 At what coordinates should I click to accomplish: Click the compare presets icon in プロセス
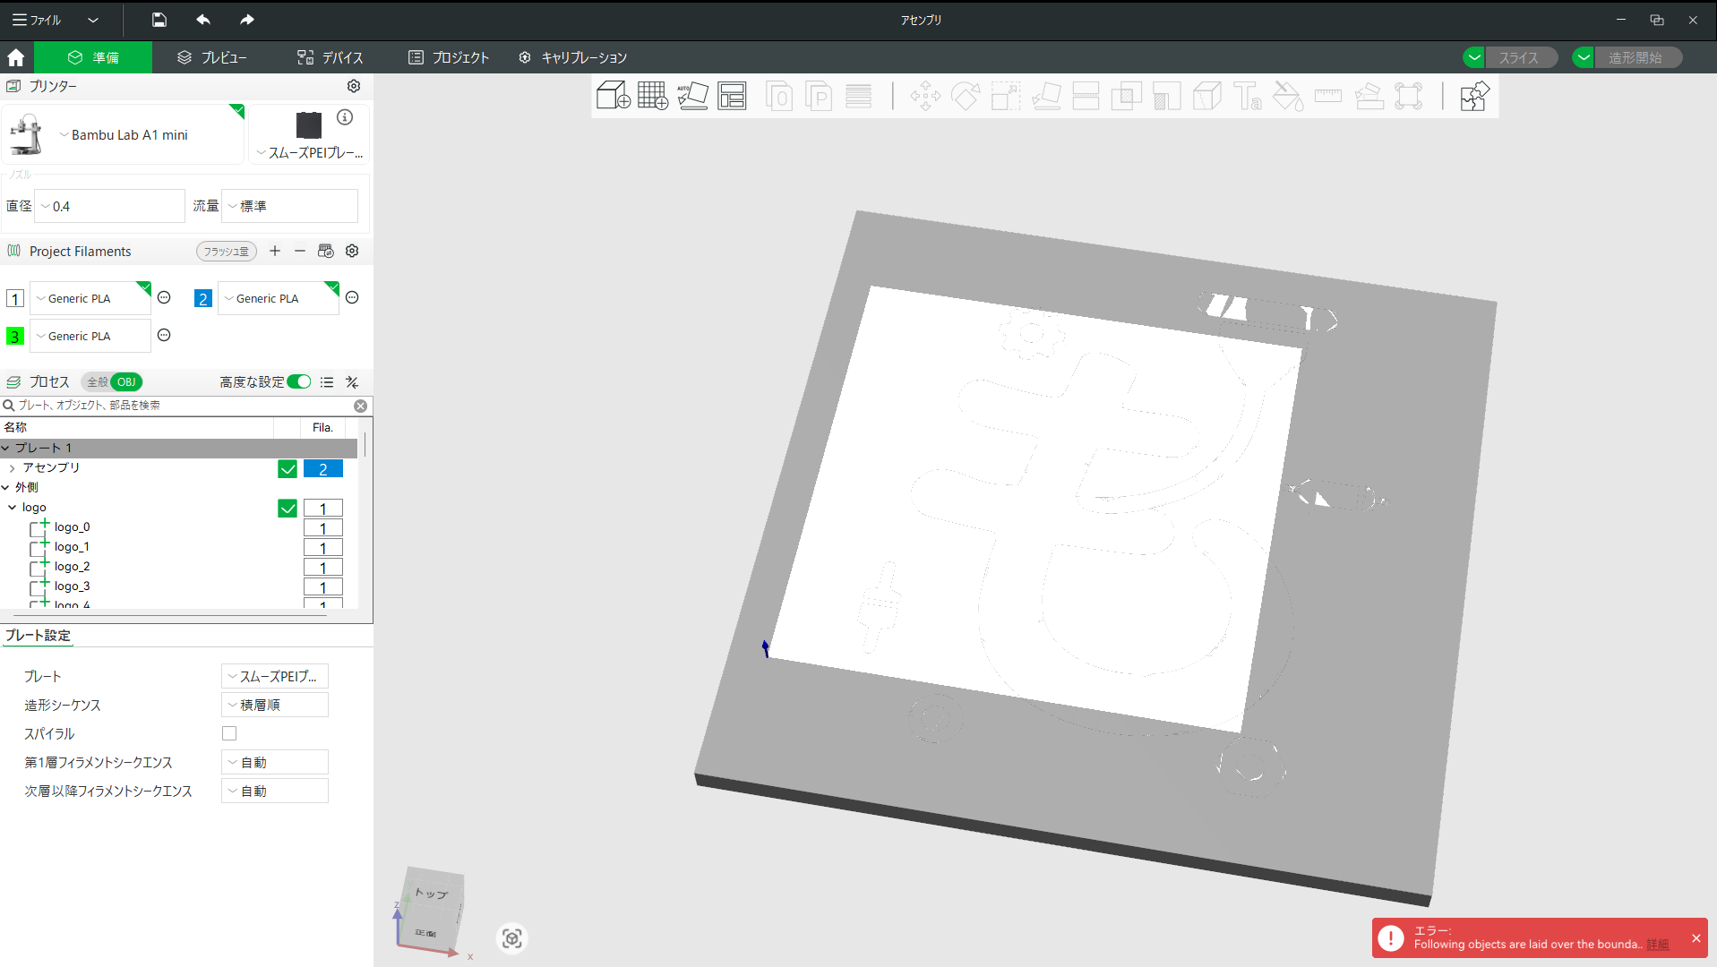pos(352,382)
